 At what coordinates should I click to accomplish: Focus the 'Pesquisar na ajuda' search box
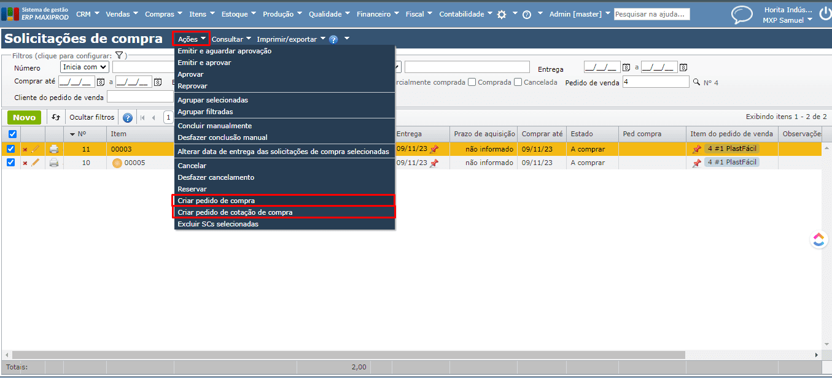point(652,14)
